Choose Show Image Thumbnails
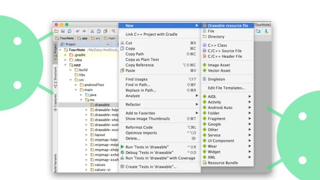Image resolution: width=320 pixels, height=180 pixels. (x=160, y=118)
